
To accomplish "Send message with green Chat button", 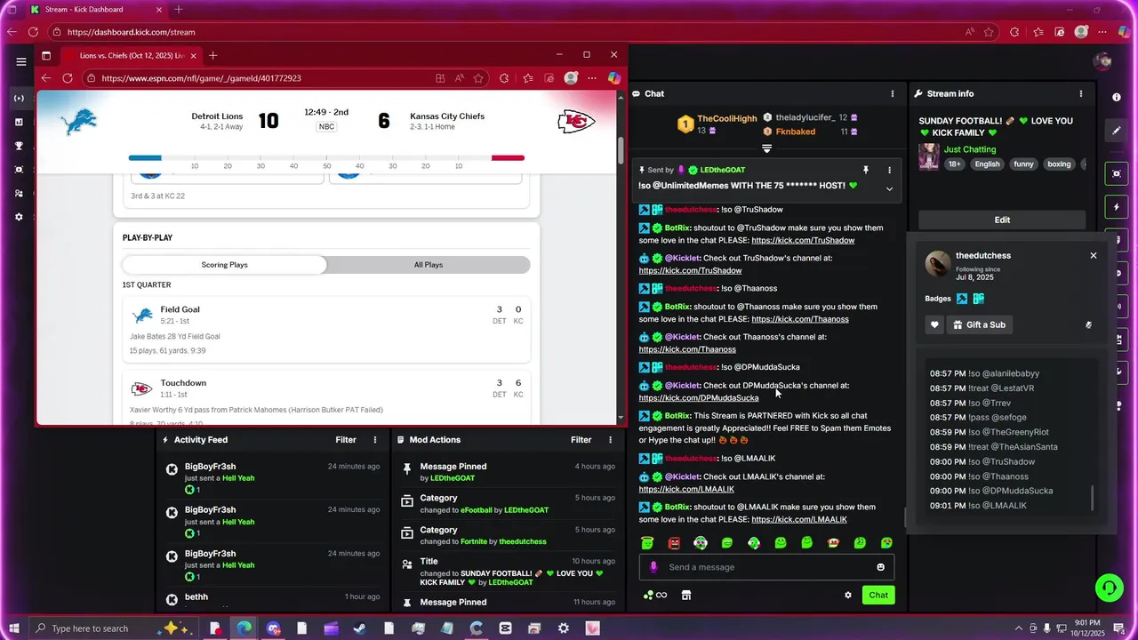I will tap(878, 595).
